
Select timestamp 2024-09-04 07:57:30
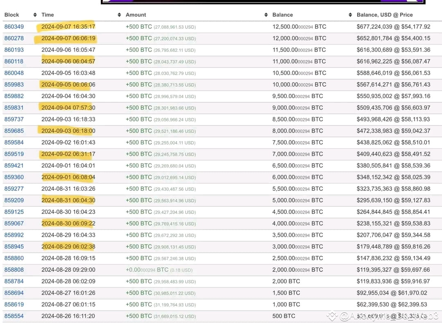pos(68,108)
